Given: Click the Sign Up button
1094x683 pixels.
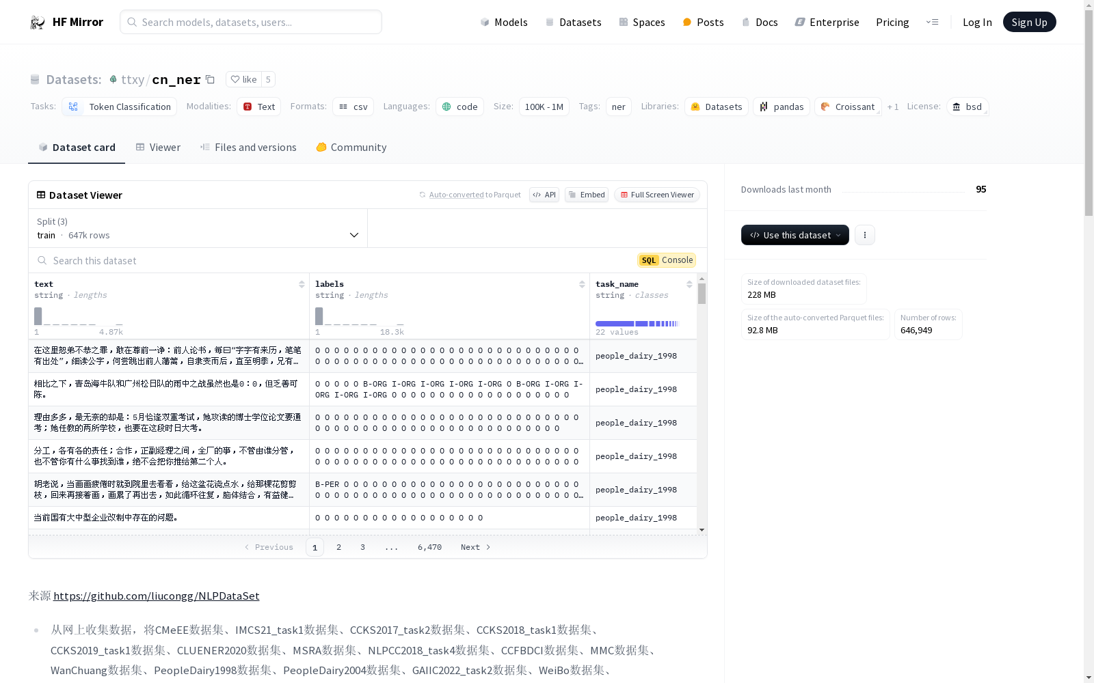Looking at the screenshot, I should 1029,22.
